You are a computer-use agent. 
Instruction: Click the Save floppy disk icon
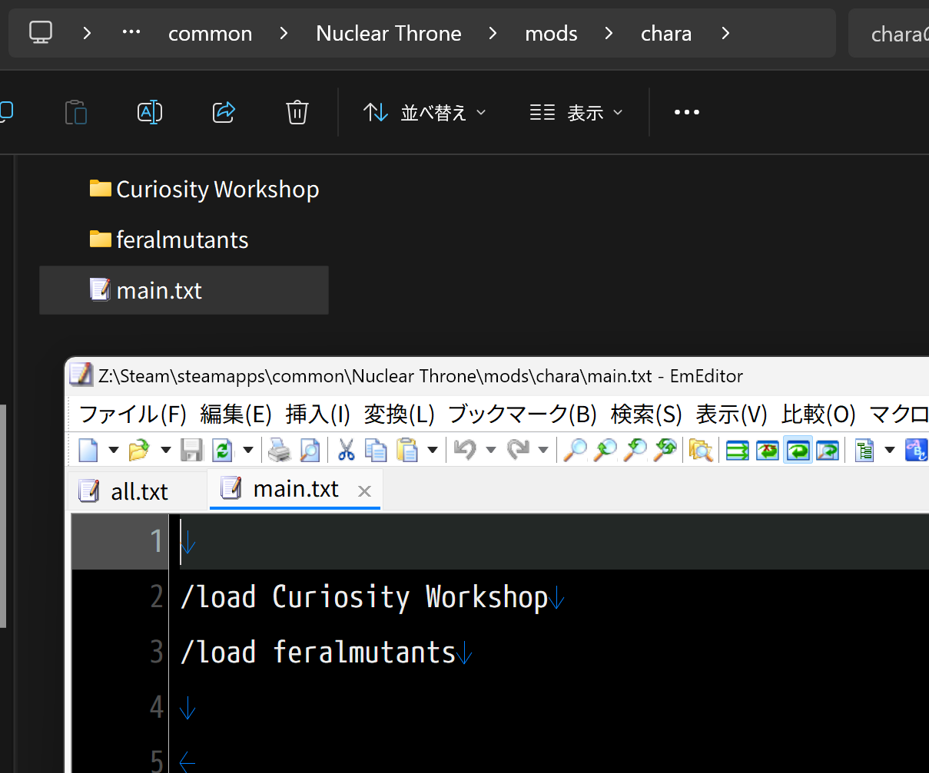tap(191, 450)
